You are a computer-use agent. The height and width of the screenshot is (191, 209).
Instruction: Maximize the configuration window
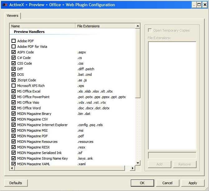click(x=199, y=5)
